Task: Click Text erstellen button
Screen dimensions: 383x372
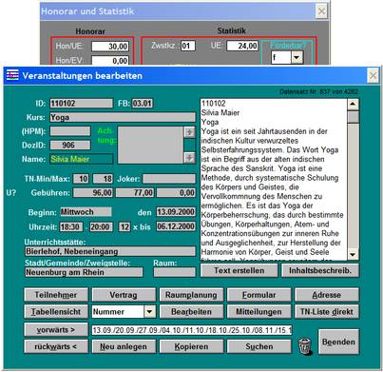Action: coord(239,271)
